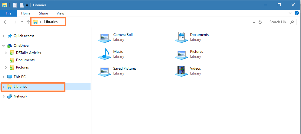Click the Refresh button in address bar

click(260, 22)
